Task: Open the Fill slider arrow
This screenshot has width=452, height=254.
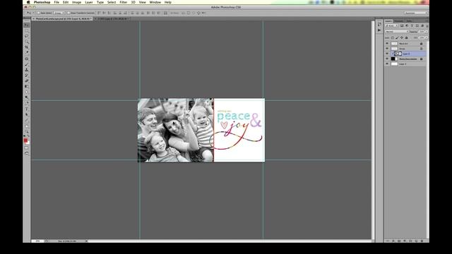Action: (427, 37)
